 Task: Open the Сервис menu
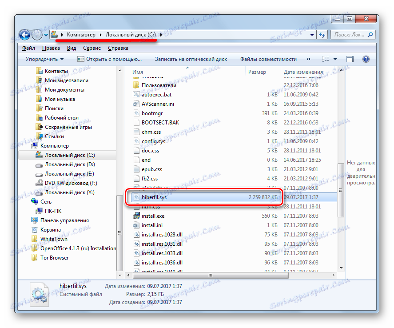tap(92, 48)
